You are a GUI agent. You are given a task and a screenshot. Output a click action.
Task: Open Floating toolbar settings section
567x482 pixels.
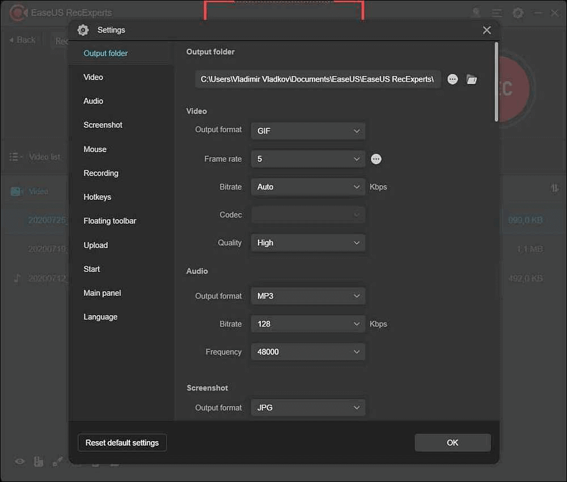110,221
